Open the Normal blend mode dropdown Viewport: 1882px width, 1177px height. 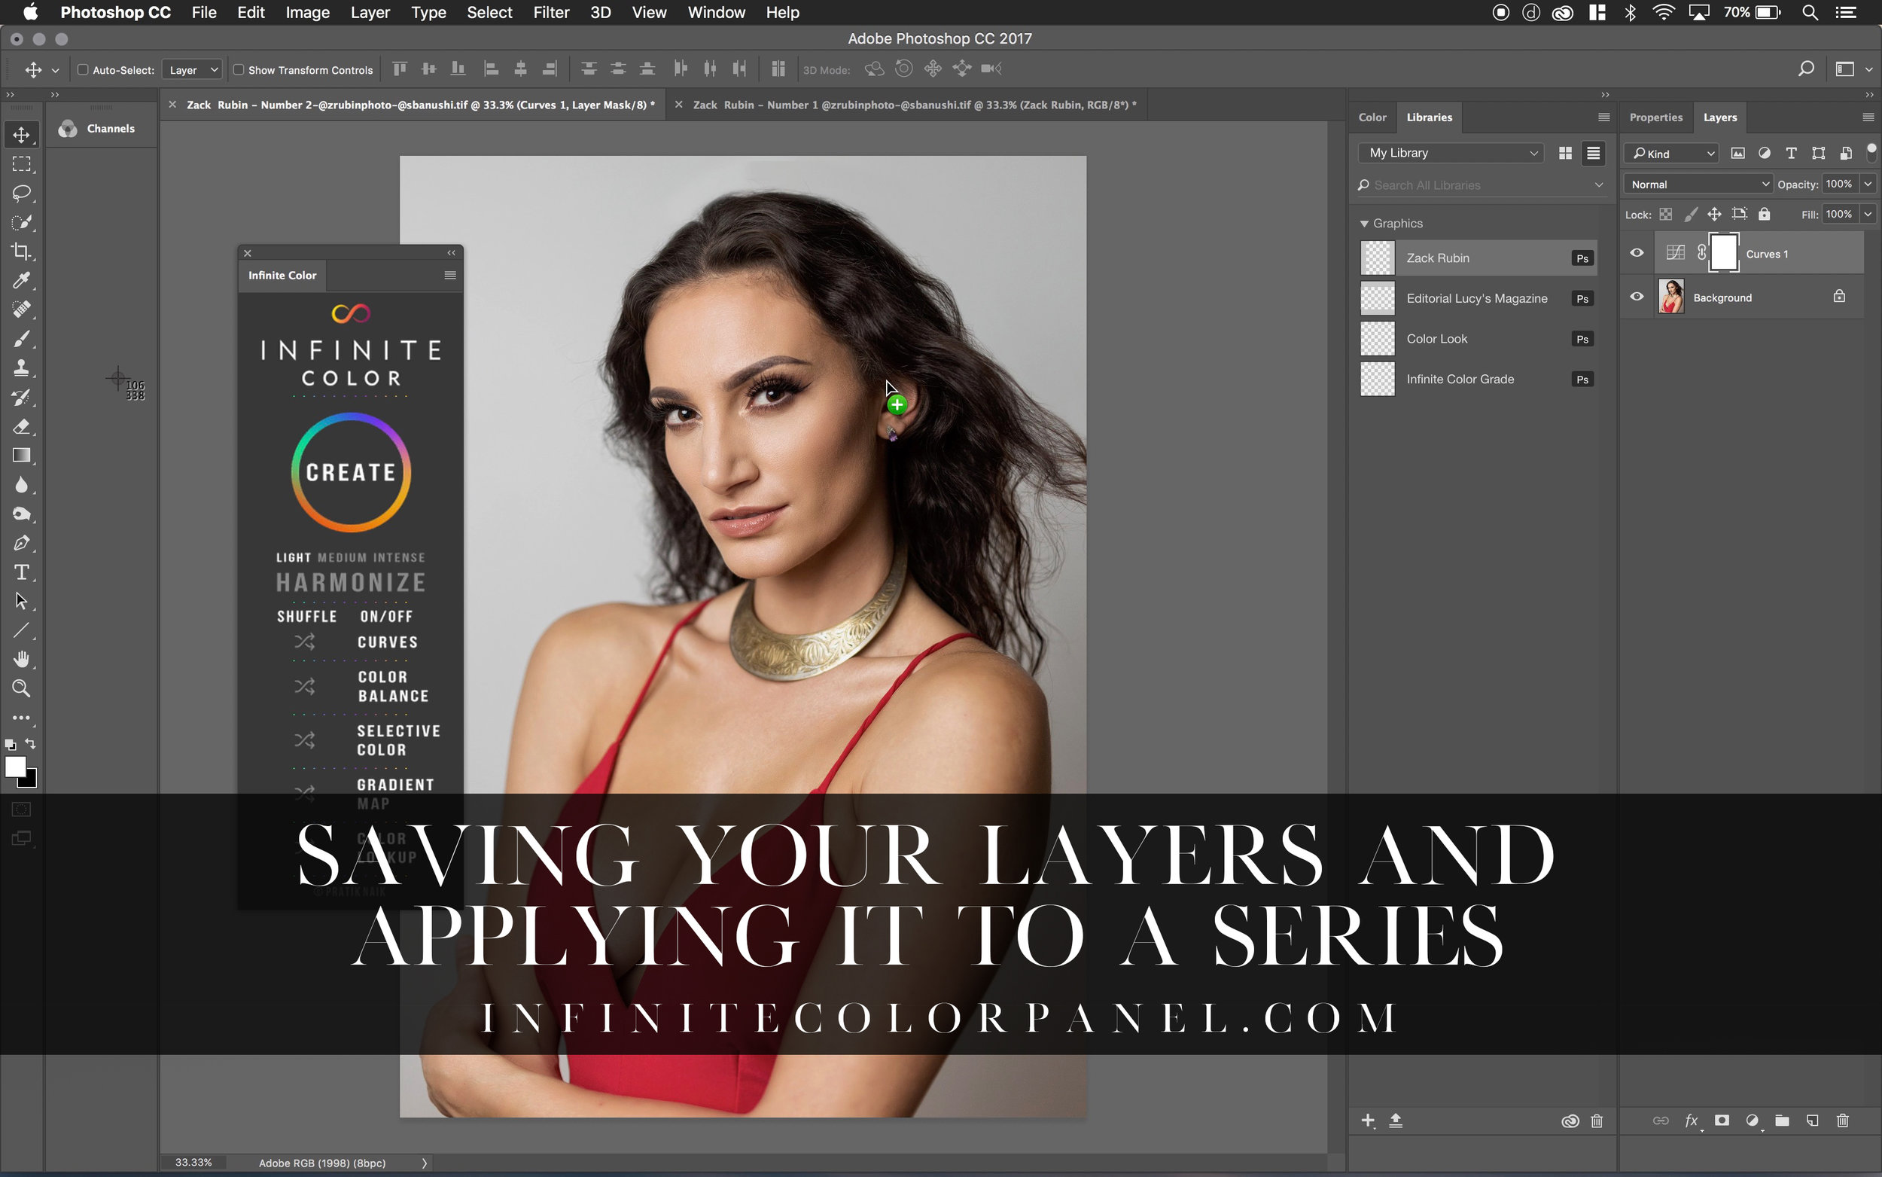click(1698, 184)
